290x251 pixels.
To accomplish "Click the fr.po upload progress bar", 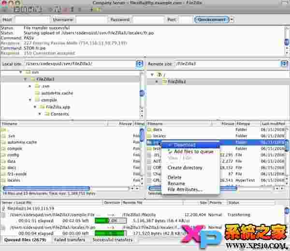I will (x=111, y=233).
